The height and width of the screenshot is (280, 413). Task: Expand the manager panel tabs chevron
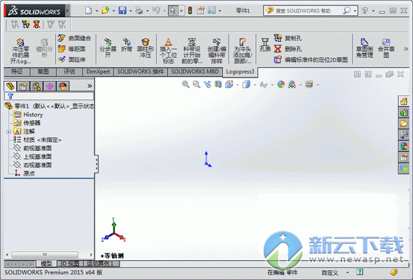(x=89, y=86)
